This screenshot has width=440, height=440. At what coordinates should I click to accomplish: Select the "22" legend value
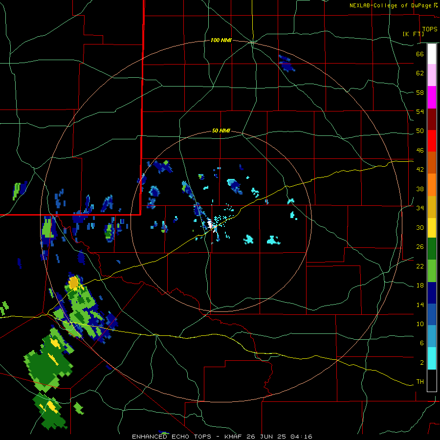click(420, 266)
